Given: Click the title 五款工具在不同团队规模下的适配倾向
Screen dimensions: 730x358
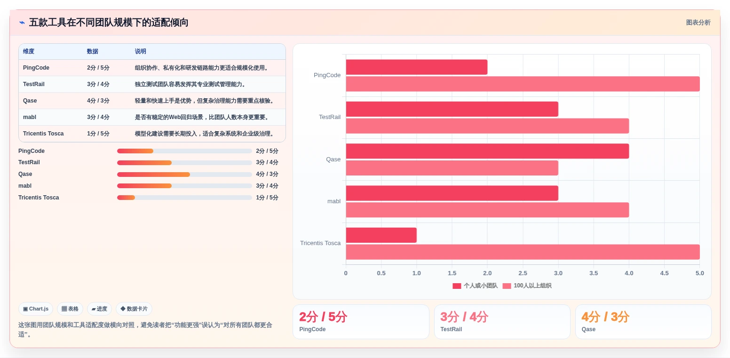Looking at the screenshot, I should click(109, 23).
